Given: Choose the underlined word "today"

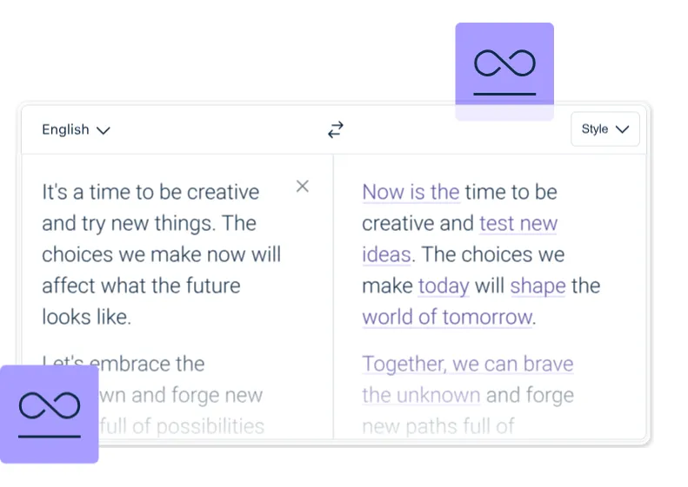Looking at the screenshot, I should [444, 286].
